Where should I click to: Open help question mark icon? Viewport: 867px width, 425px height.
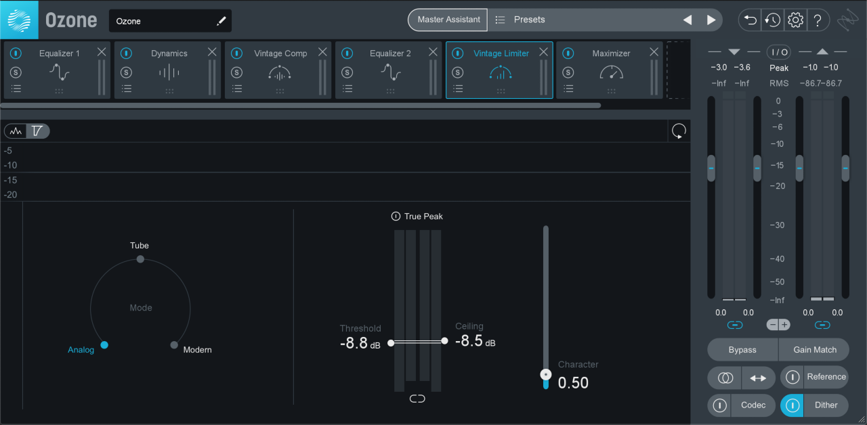pyautogui.click(x=818, y=20)
